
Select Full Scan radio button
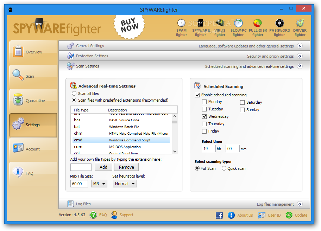(x=197, y=168)
